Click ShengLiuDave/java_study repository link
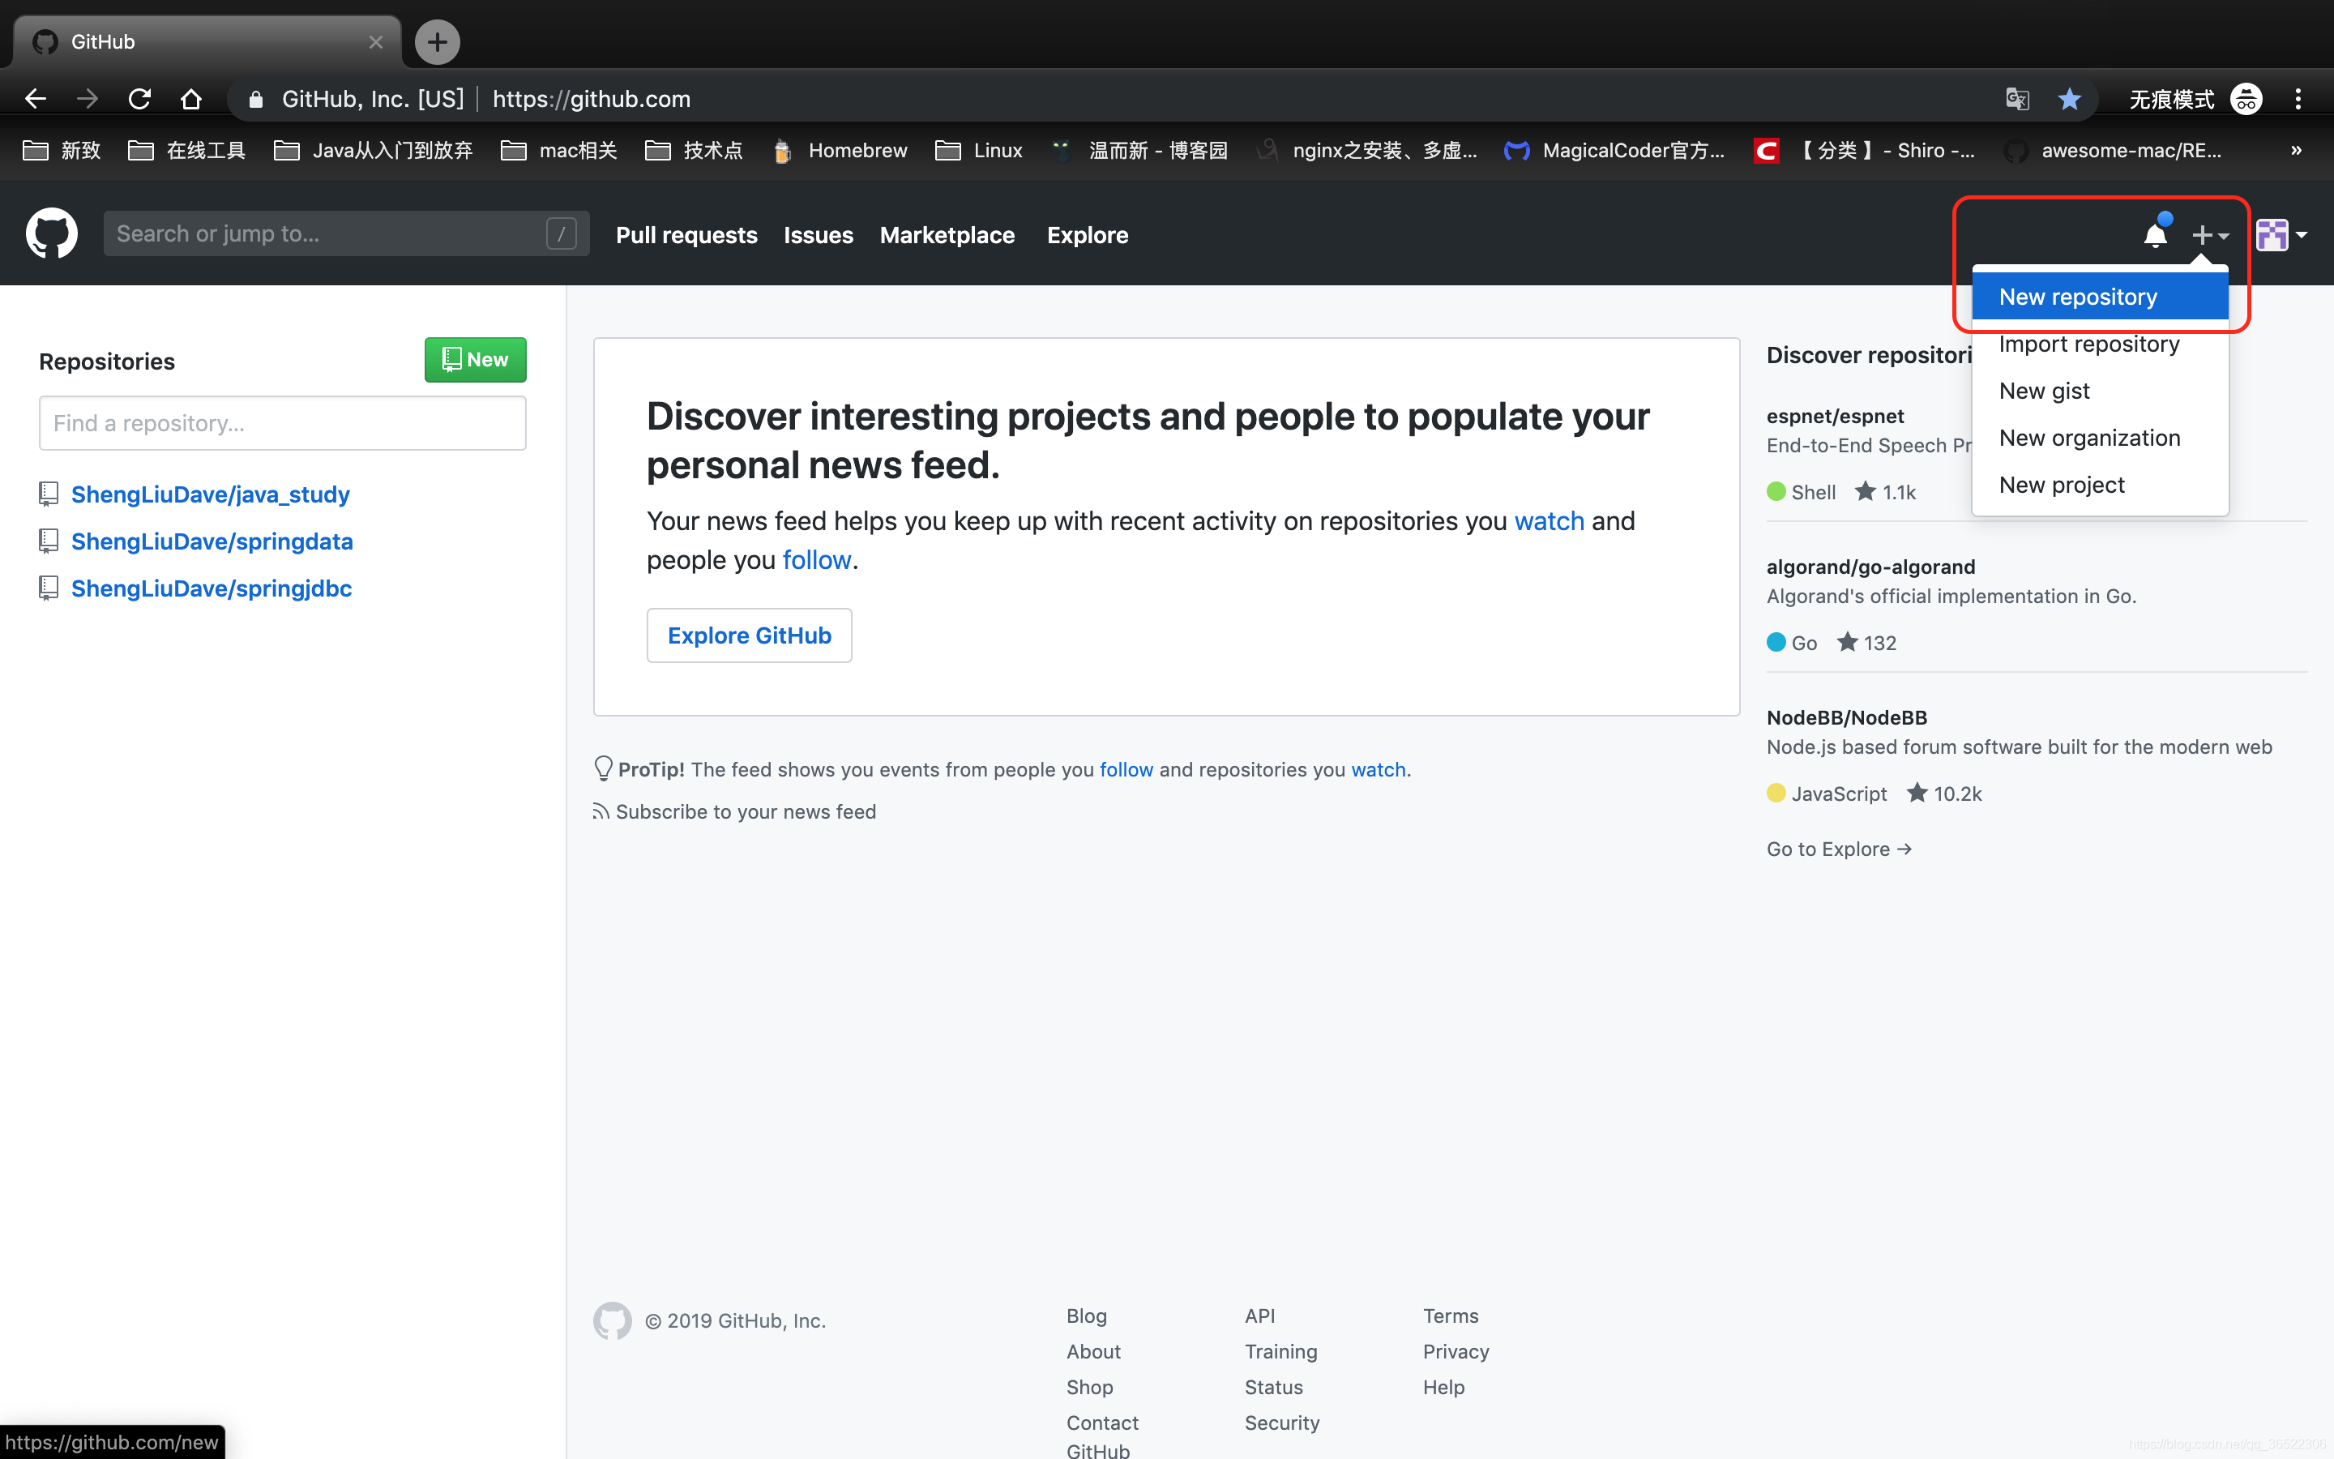Viewport: 2334px width, 1459px height. click(210, 493)
